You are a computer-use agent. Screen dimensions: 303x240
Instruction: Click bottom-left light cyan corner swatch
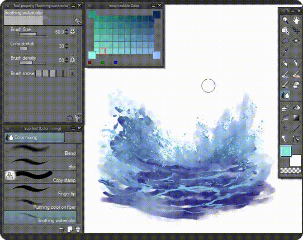pos(92,55)
